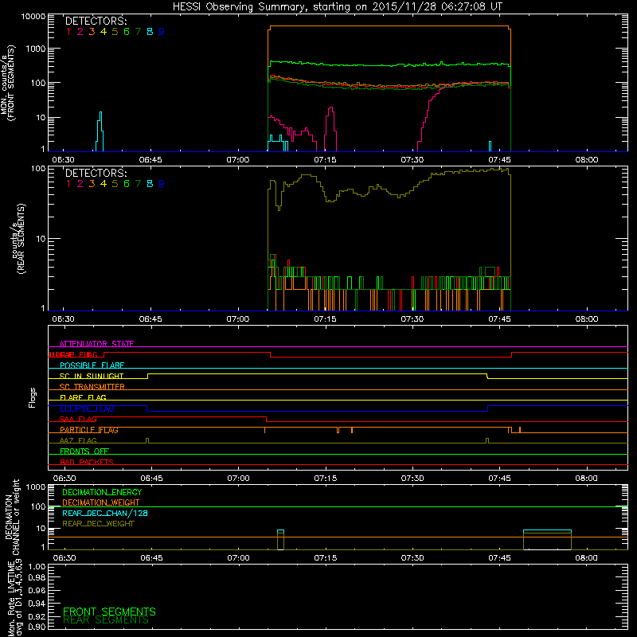Click the 0.94 livetime y-axis tick
The height and width of the screenshot is (637, 637).
(x=37, y=603)
